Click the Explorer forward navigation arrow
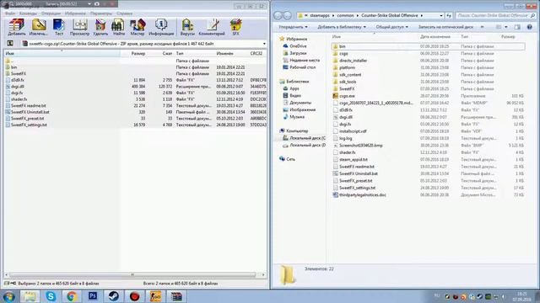 pyautogui.click(x=288, y=15)
